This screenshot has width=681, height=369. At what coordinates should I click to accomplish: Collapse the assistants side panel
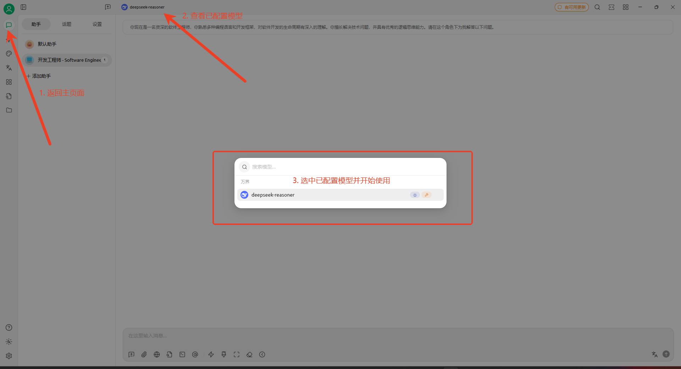[23, 7]
